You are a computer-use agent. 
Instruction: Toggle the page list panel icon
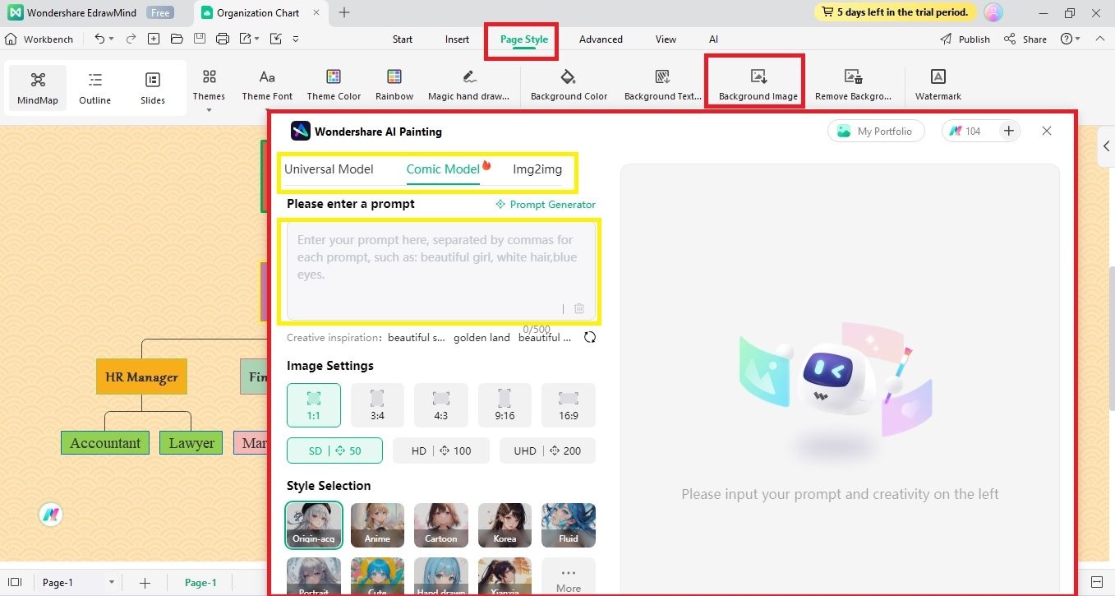point(14,583)
